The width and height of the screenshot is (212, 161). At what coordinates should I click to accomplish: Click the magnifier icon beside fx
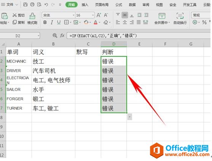55,36
